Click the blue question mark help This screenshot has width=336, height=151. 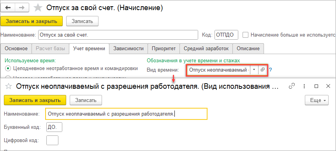[271, 70]
